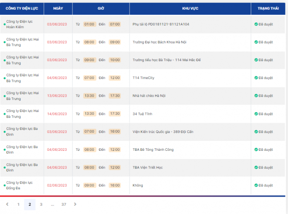Click the approved check icon for 34 Tuệ Tĩnh
This screenshot has height=214, width=288.
pyautogui.click(x=256, y=114)
